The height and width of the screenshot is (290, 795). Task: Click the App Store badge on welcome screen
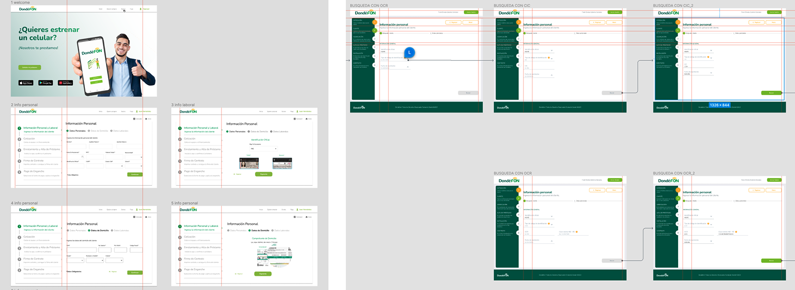click(x=26, y=83)
